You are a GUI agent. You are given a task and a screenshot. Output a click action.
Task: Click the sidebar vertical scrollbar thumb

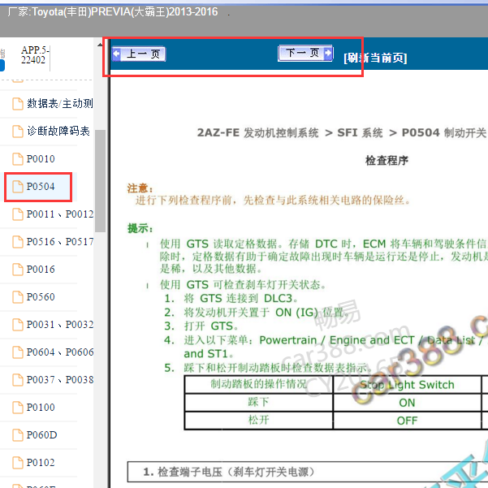[x=100, y=181]
